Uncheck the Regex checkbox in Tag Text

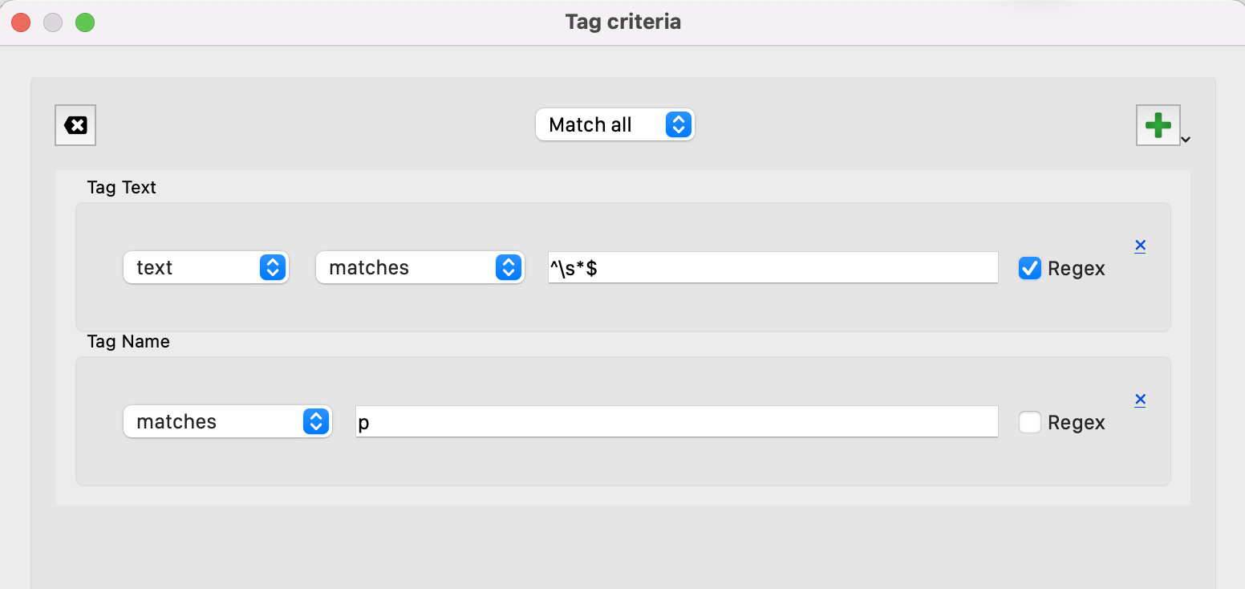pyautogui.click(x=1029, y=268)
